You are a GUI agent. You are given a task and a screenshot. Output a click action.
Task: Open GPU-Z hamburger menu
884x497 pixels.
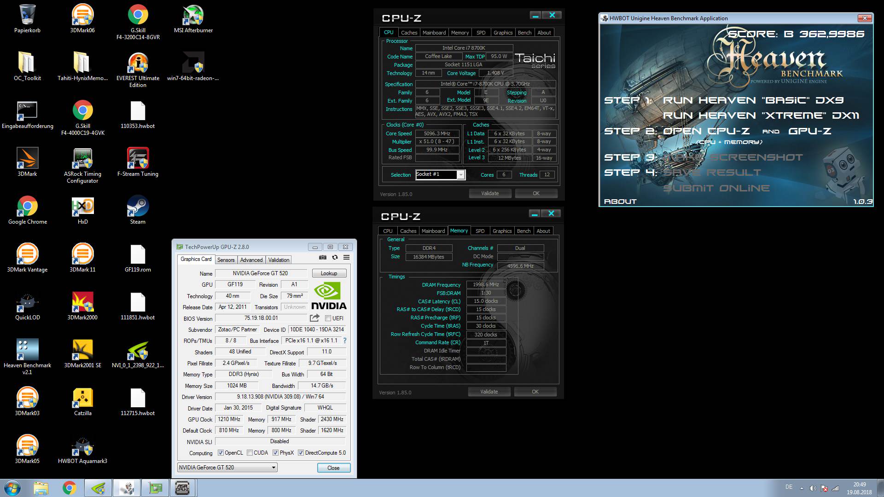(x=346, y=257)
